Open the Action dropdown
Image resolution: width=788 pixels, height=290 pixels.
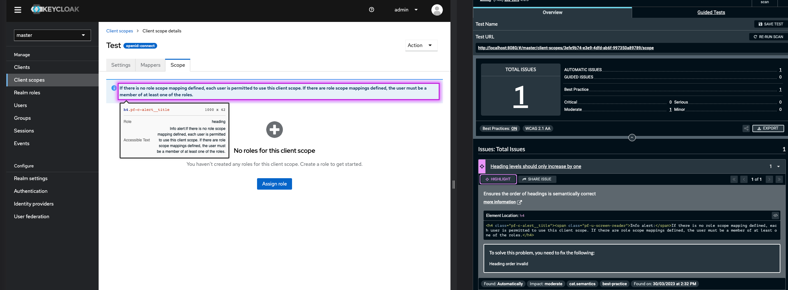point(421,45)
